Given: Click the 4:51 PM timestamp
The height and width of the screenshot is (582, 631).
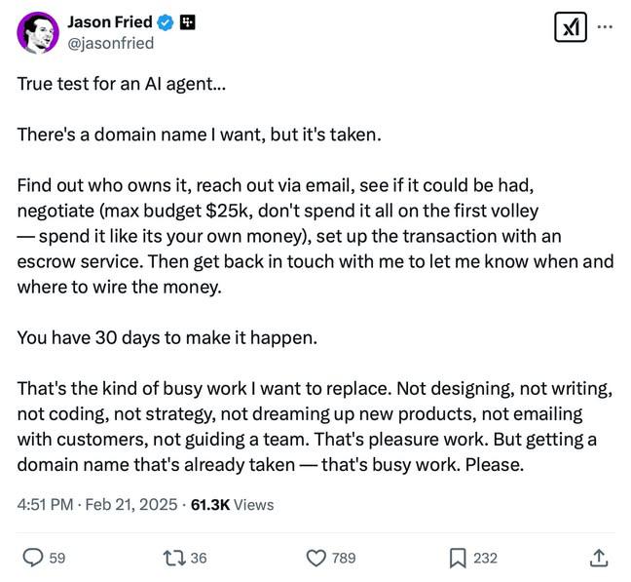Looking at the screenshot, I should [x=45, y=504].
